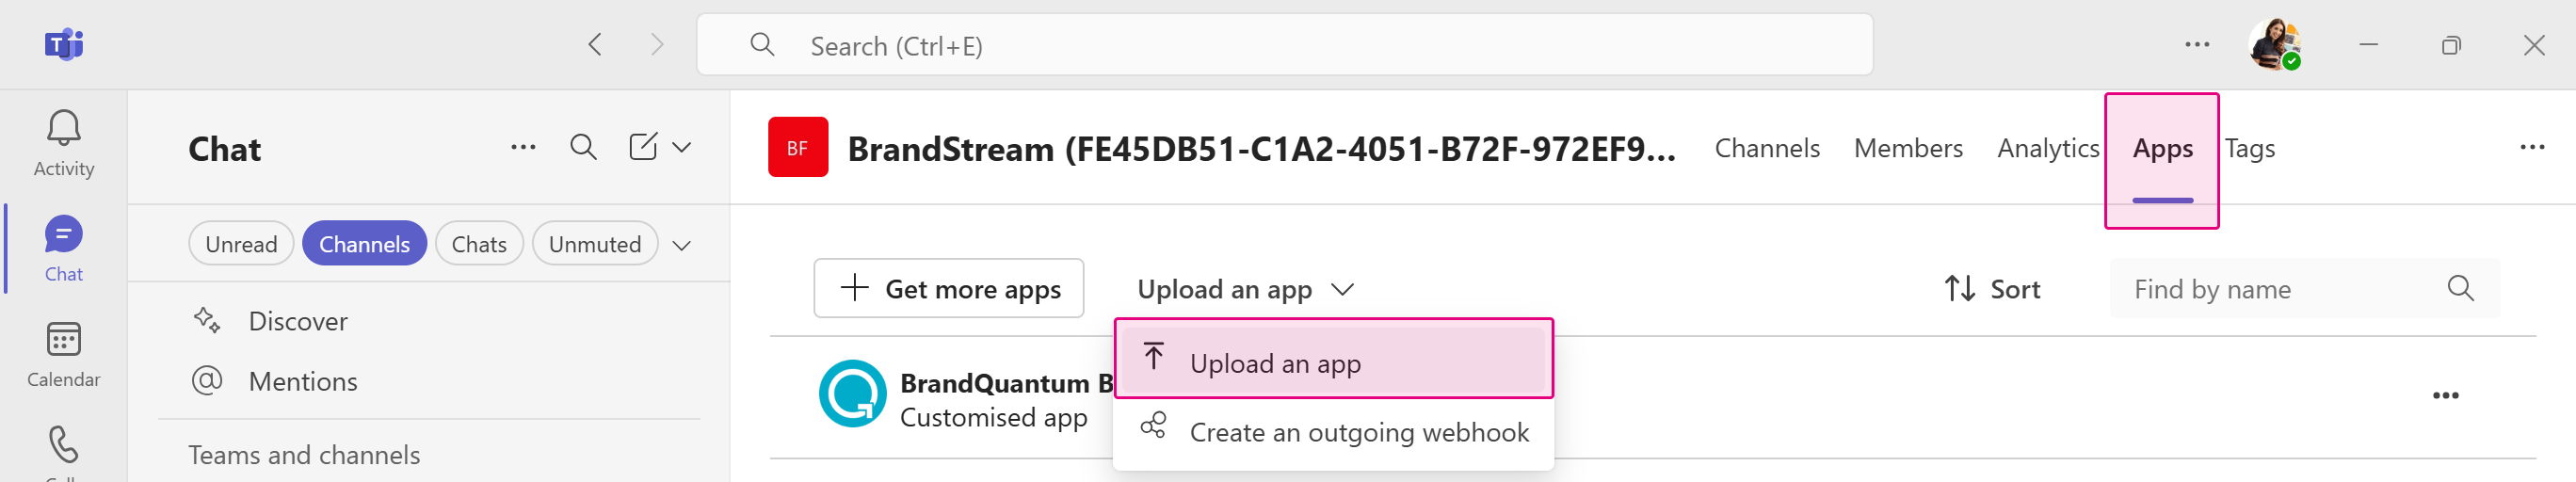
Task: Click Get more apps button
Action: tap(948, 289)
